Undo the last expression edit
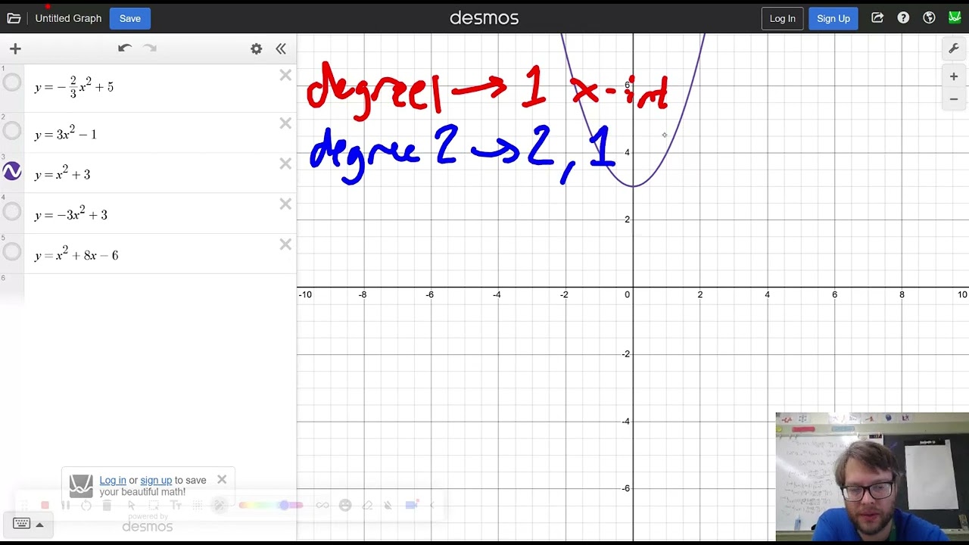This screenshot has height=545, width=969. [125, 48]
